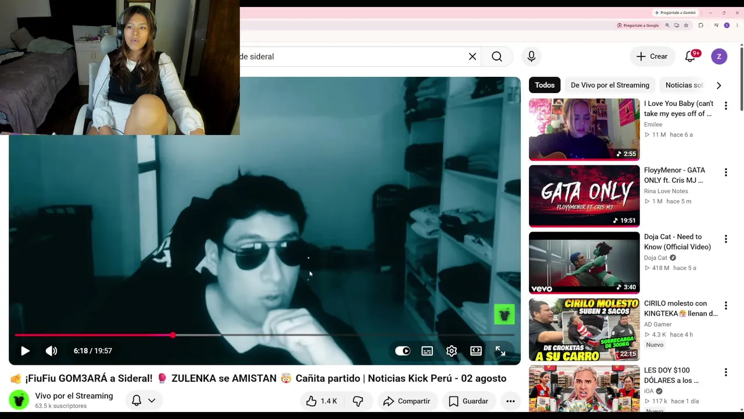This screenshot has width=744, height=419.
Task: Filter by De Vivo por el Streaming
Action: [x=610, y=85]
